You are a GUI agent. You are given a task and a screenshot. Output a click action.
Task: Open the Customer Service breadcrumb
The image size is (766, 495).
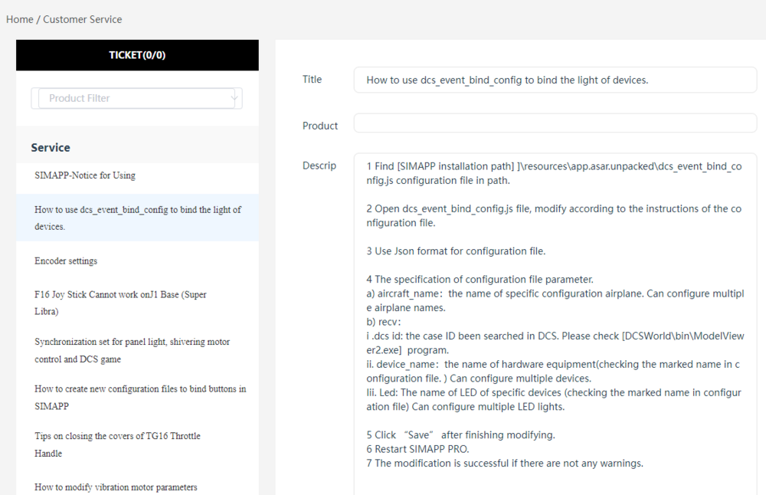tap(82, 19)
